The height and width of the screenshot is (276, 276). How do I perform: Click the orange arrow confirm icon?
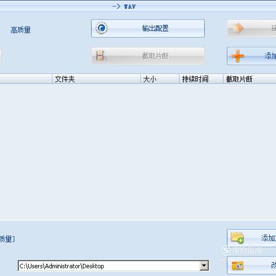point(238,29)
